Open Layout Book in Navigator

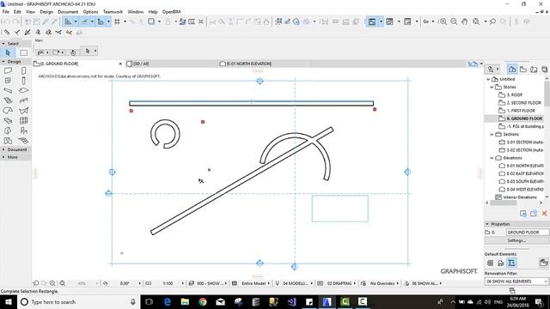coord(534,70)
